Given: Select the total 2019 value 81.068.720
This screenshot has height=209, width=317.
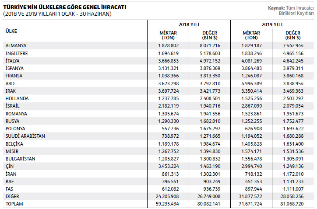Looking at the screenshot, I should click(292, 204).
